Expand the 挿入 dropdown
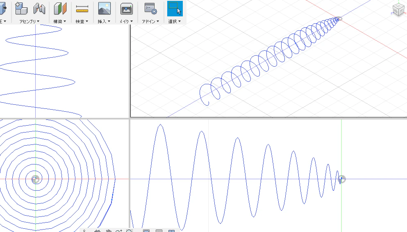Viewport: 407px width, 232px height. [104, 22]
